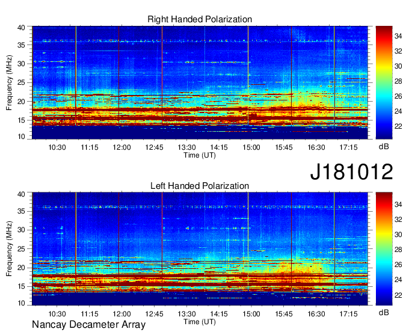Click the top plot's 'Time (UT)' label

coord(200,155)
